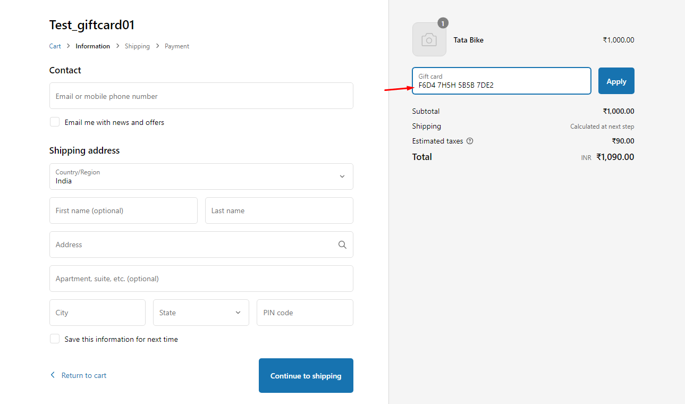Click the address search magnifier icon
Screen dimensions: 685x404
click(x=342, y=245)
